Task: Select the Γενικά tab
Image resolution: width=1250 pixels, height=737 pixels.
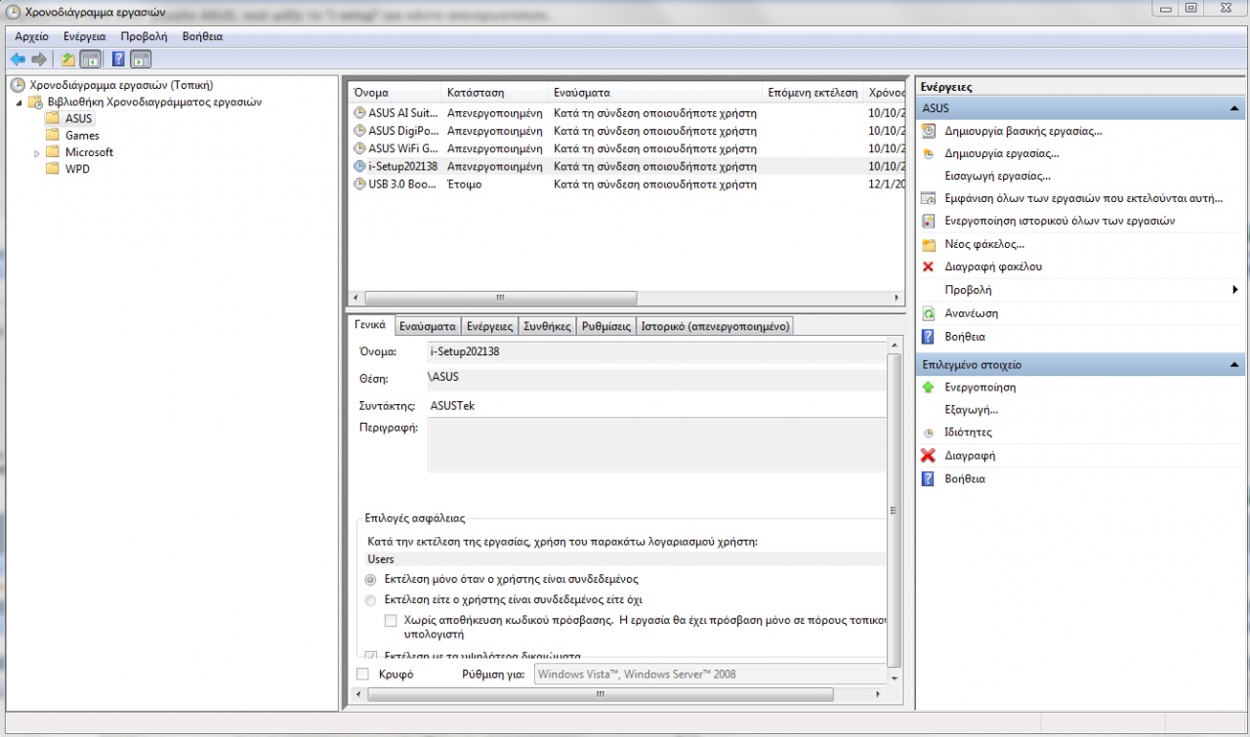Action: [x=370, y=325]
